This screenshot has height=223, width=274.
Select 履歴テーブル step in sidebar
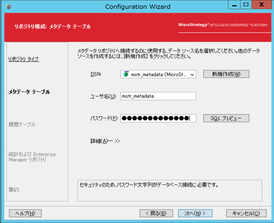point(22,124)
